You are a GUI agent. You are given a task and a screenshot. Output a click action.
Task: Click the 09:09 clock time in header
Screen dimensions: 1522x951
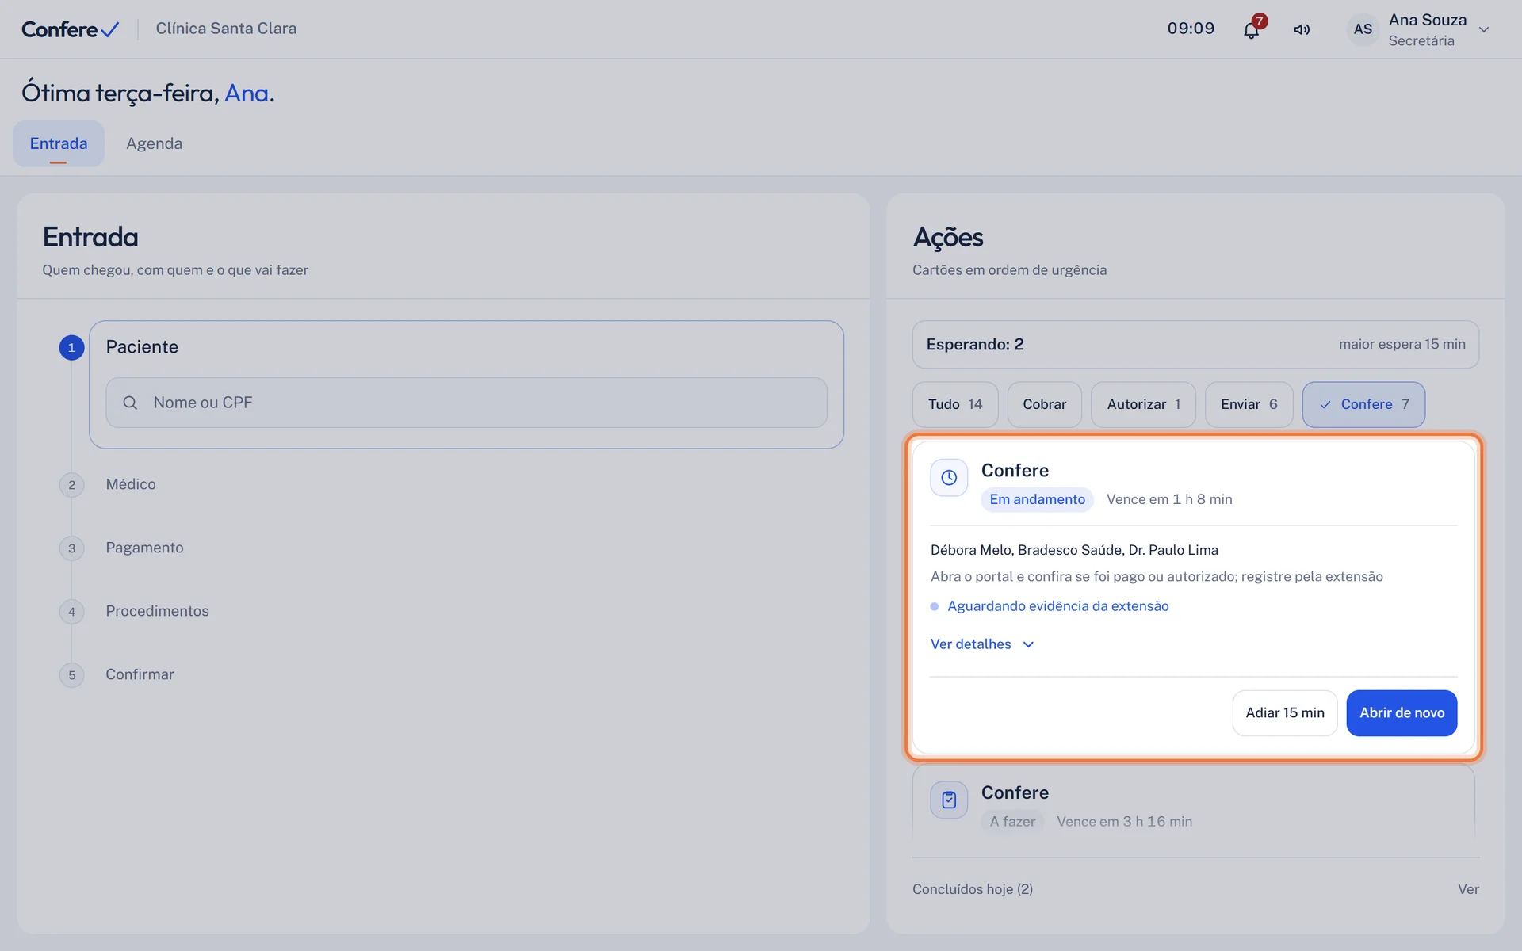point(1191,29)
